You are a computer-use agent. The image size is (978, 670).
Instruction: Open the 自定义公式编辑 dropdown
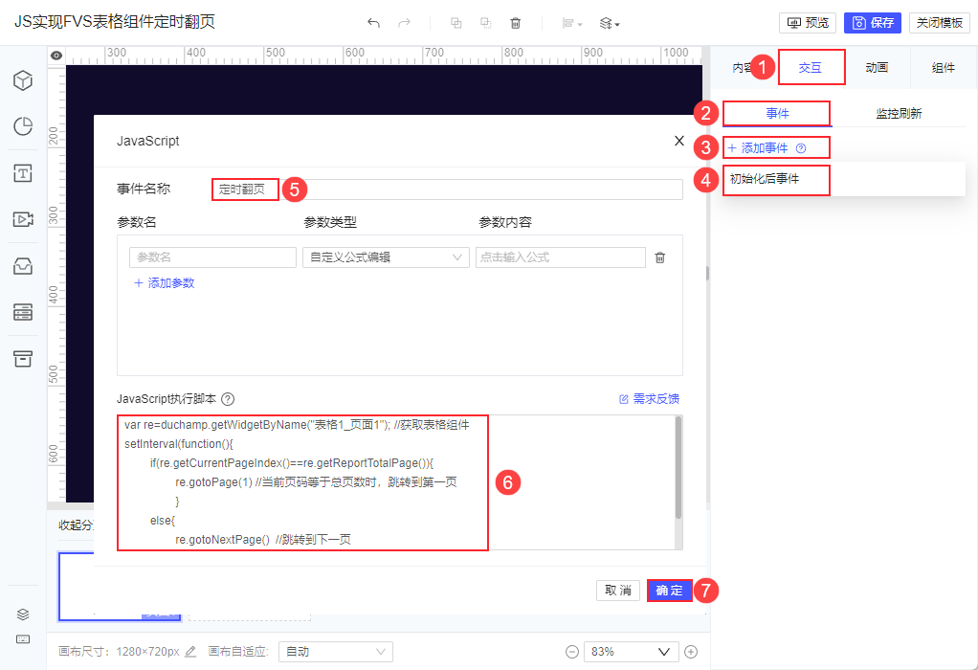click(386, 257)
